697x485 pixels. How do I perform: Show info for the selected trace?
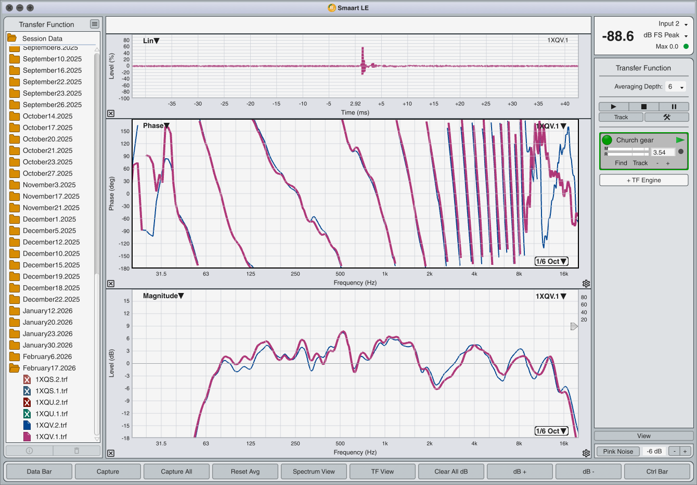coord(29,451)
